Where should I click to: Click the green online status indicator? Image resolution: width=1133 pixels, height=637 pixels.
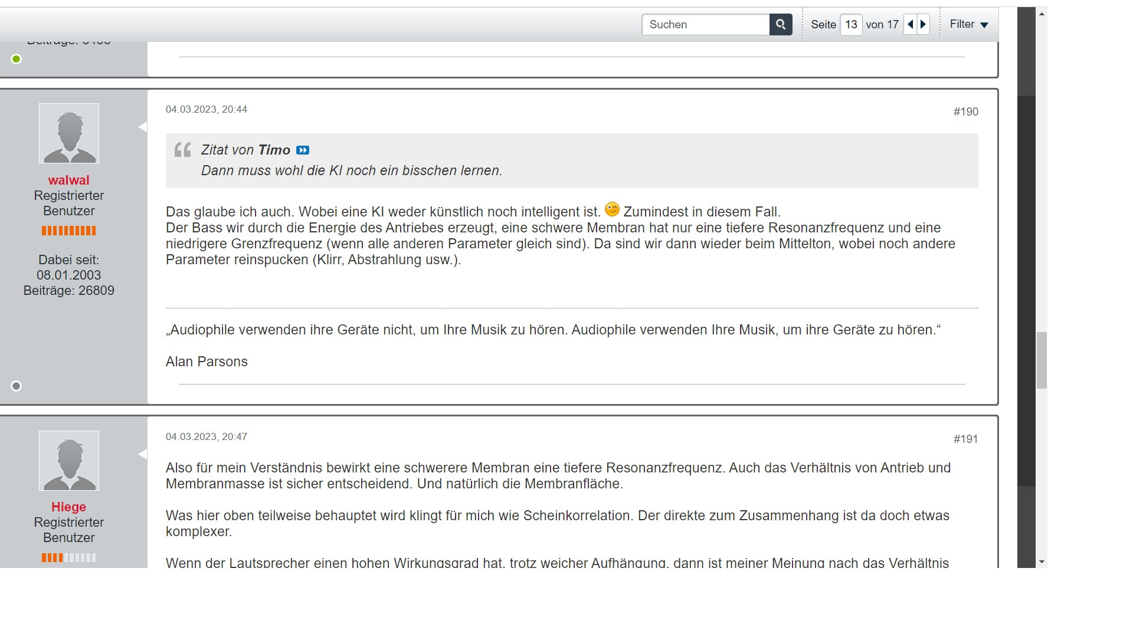point(17,59)
